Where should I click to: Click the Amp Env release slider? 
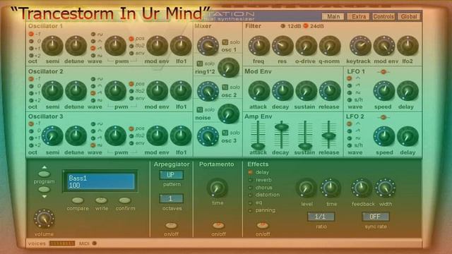328,135
